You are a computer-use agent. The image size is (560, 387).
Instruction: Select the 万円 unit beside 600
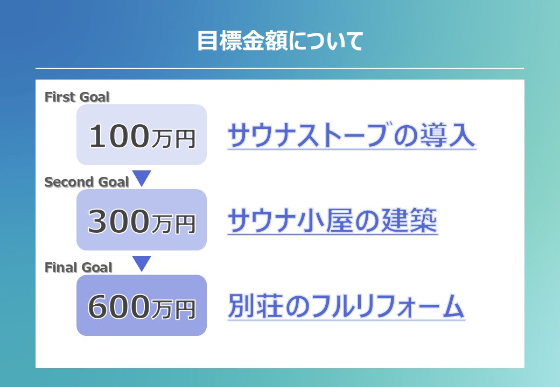(172, 310)
